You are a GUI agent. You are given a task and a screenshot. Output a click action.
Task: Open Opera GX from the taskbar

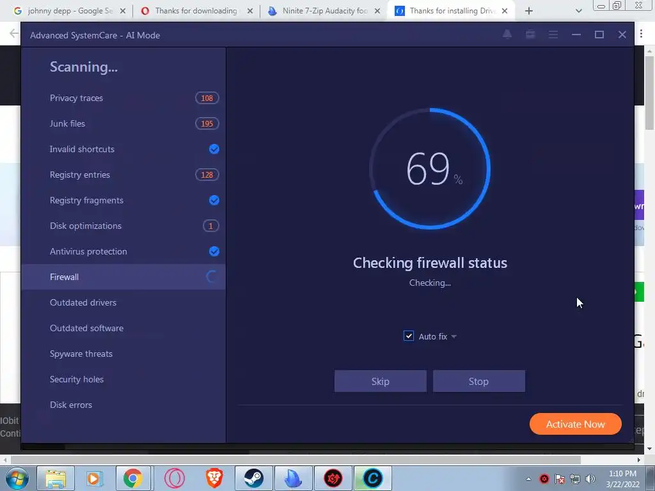click(174, 478)
